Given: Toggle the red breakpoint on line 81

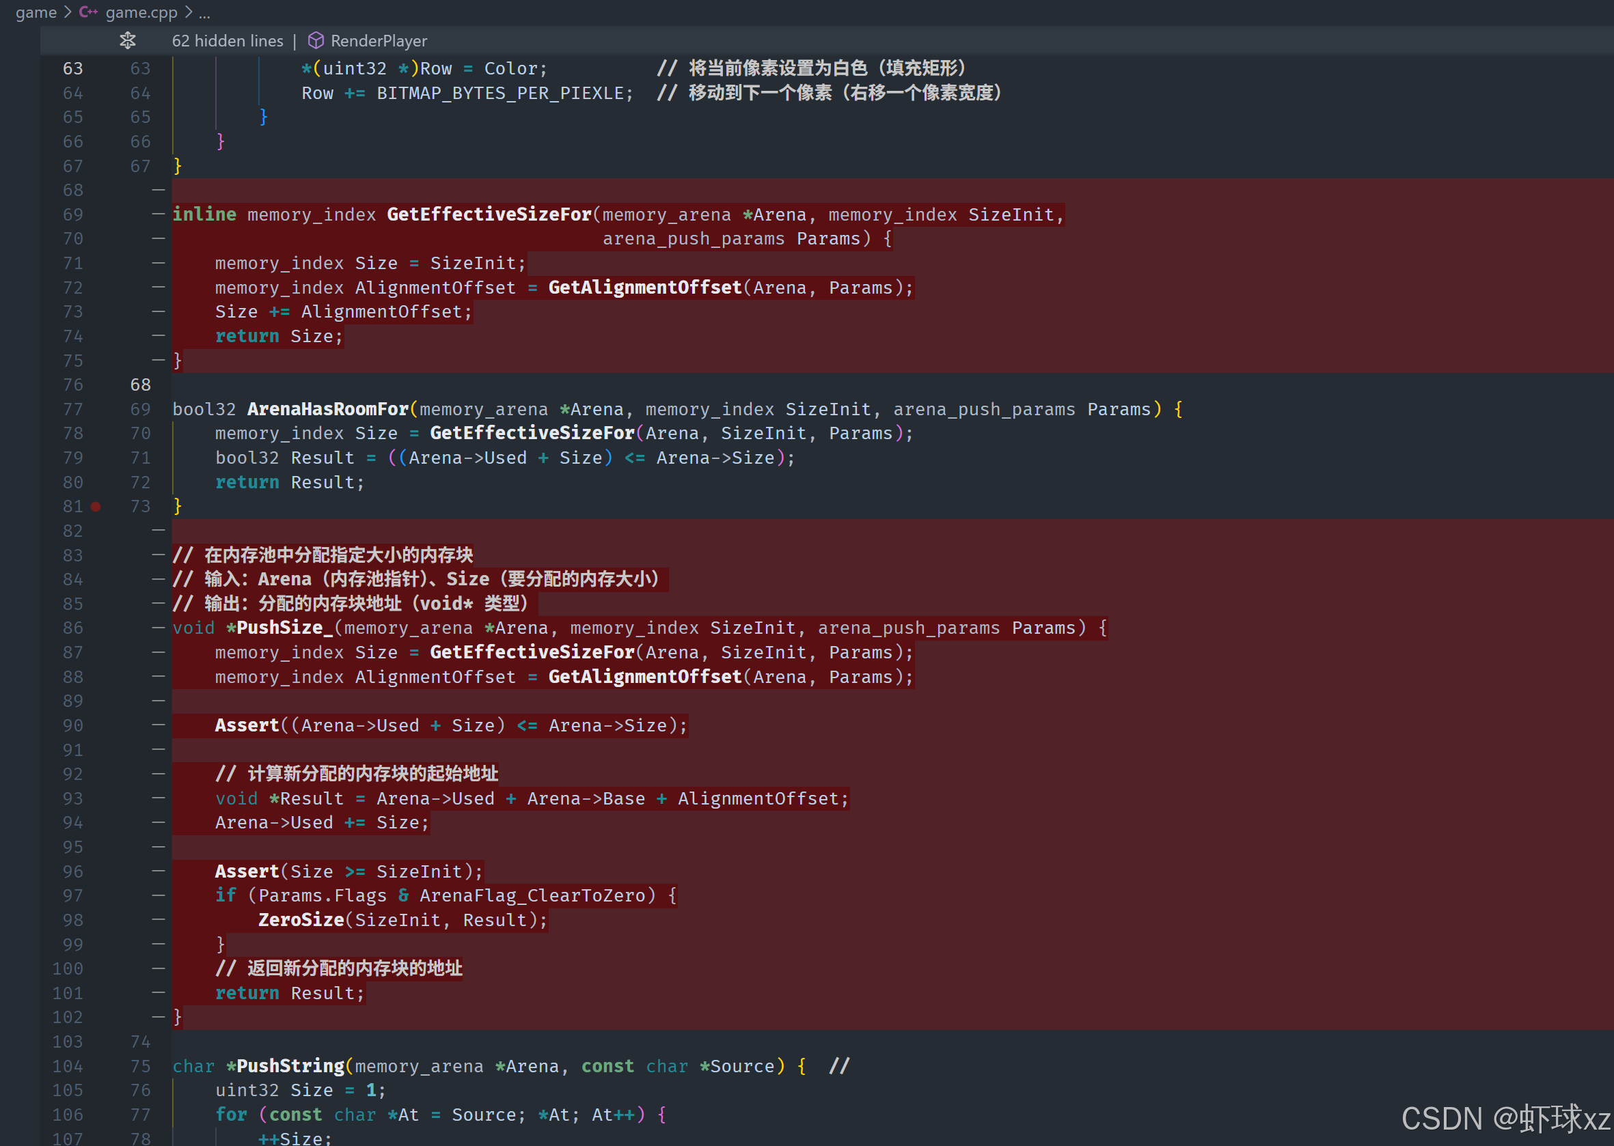Looking at the screenshot, I should point(95,507).
